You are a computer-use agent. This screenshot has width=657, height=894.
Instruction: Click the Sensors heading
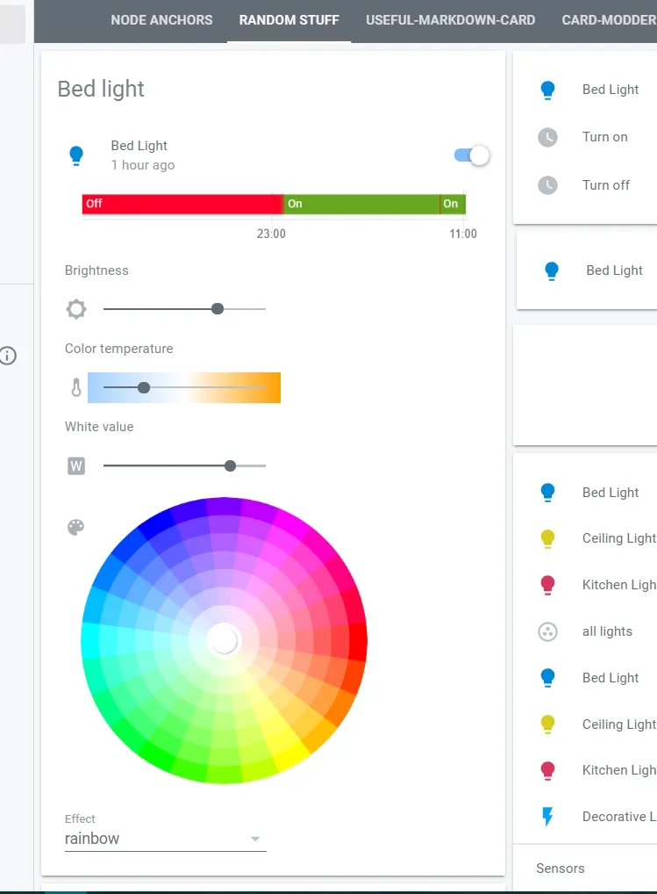point(561,869)
